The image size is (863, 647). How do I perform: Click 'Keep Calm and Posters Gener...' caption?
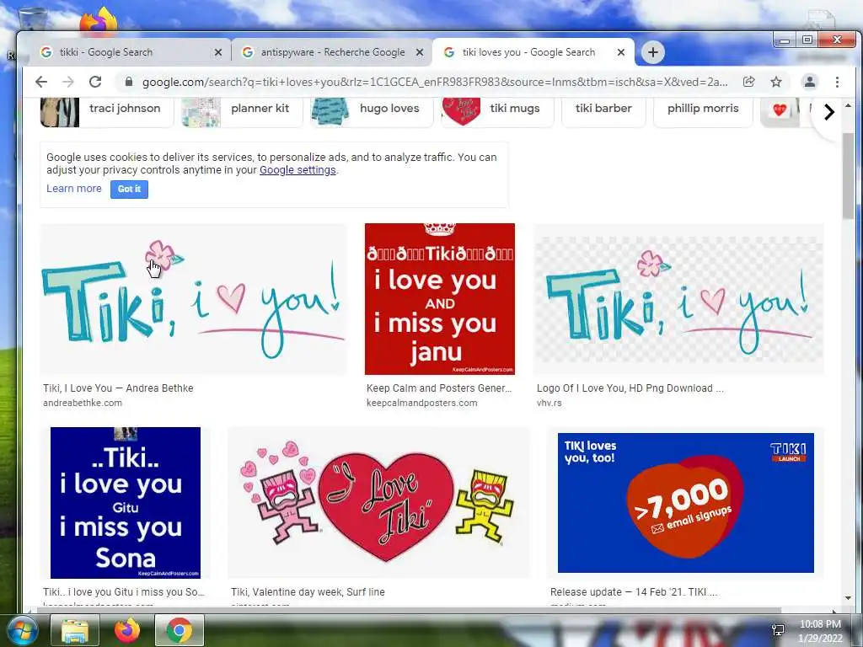439,388
